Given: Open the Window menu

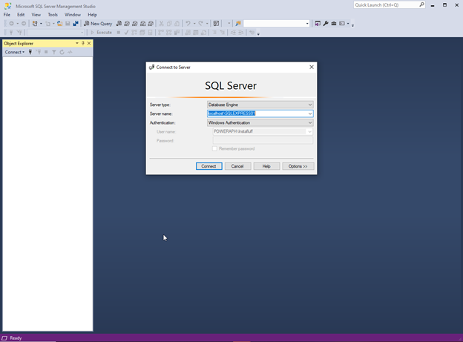Looking at the screenshot, I should [x=73, y=15].
